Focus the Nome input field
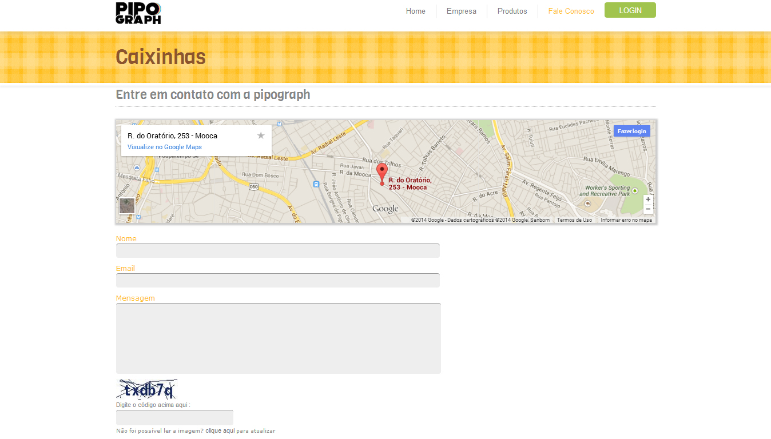 click(278, 250)
